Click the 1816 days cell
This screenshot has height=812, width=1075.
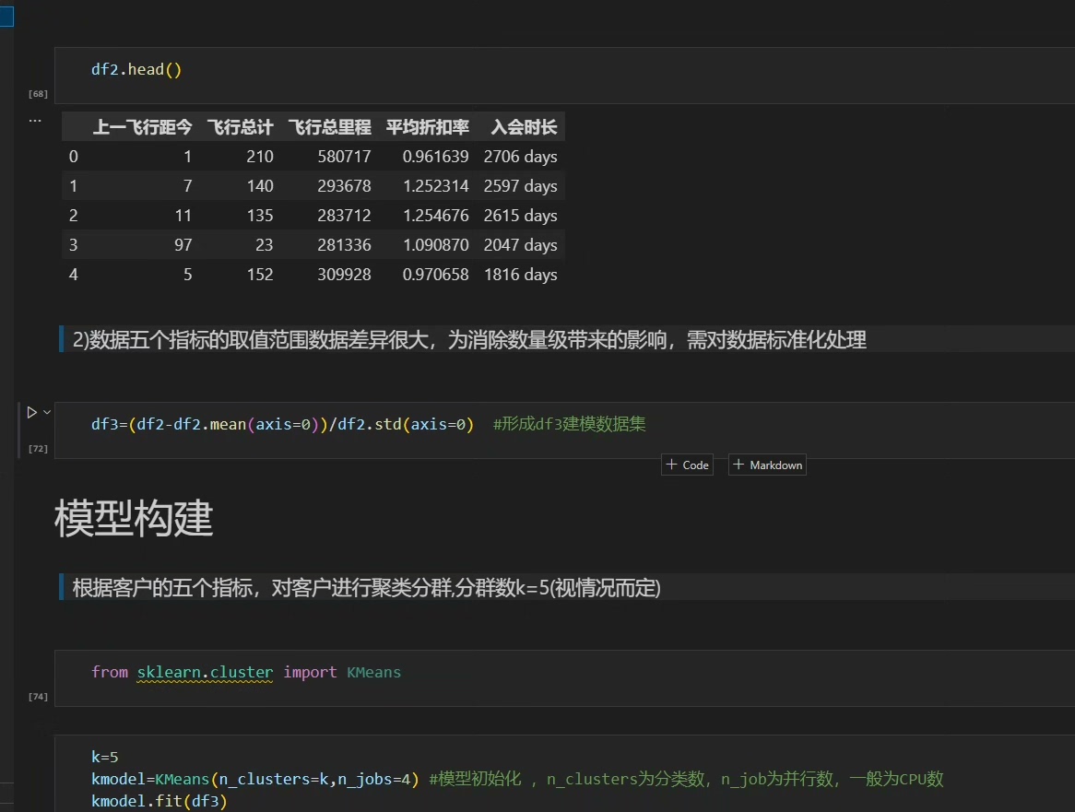[520, 275]
